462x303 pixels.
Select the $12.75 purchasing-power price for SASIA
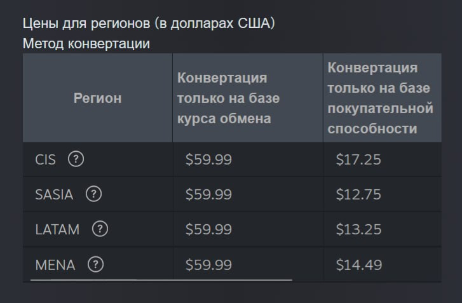pyautogui.click(x=358, y=195)
